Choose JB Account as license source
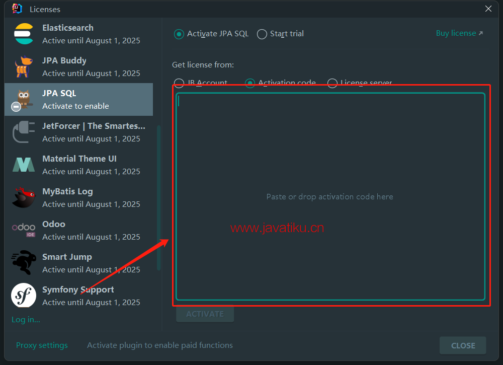The image size is (503, 365). (179, 83)
